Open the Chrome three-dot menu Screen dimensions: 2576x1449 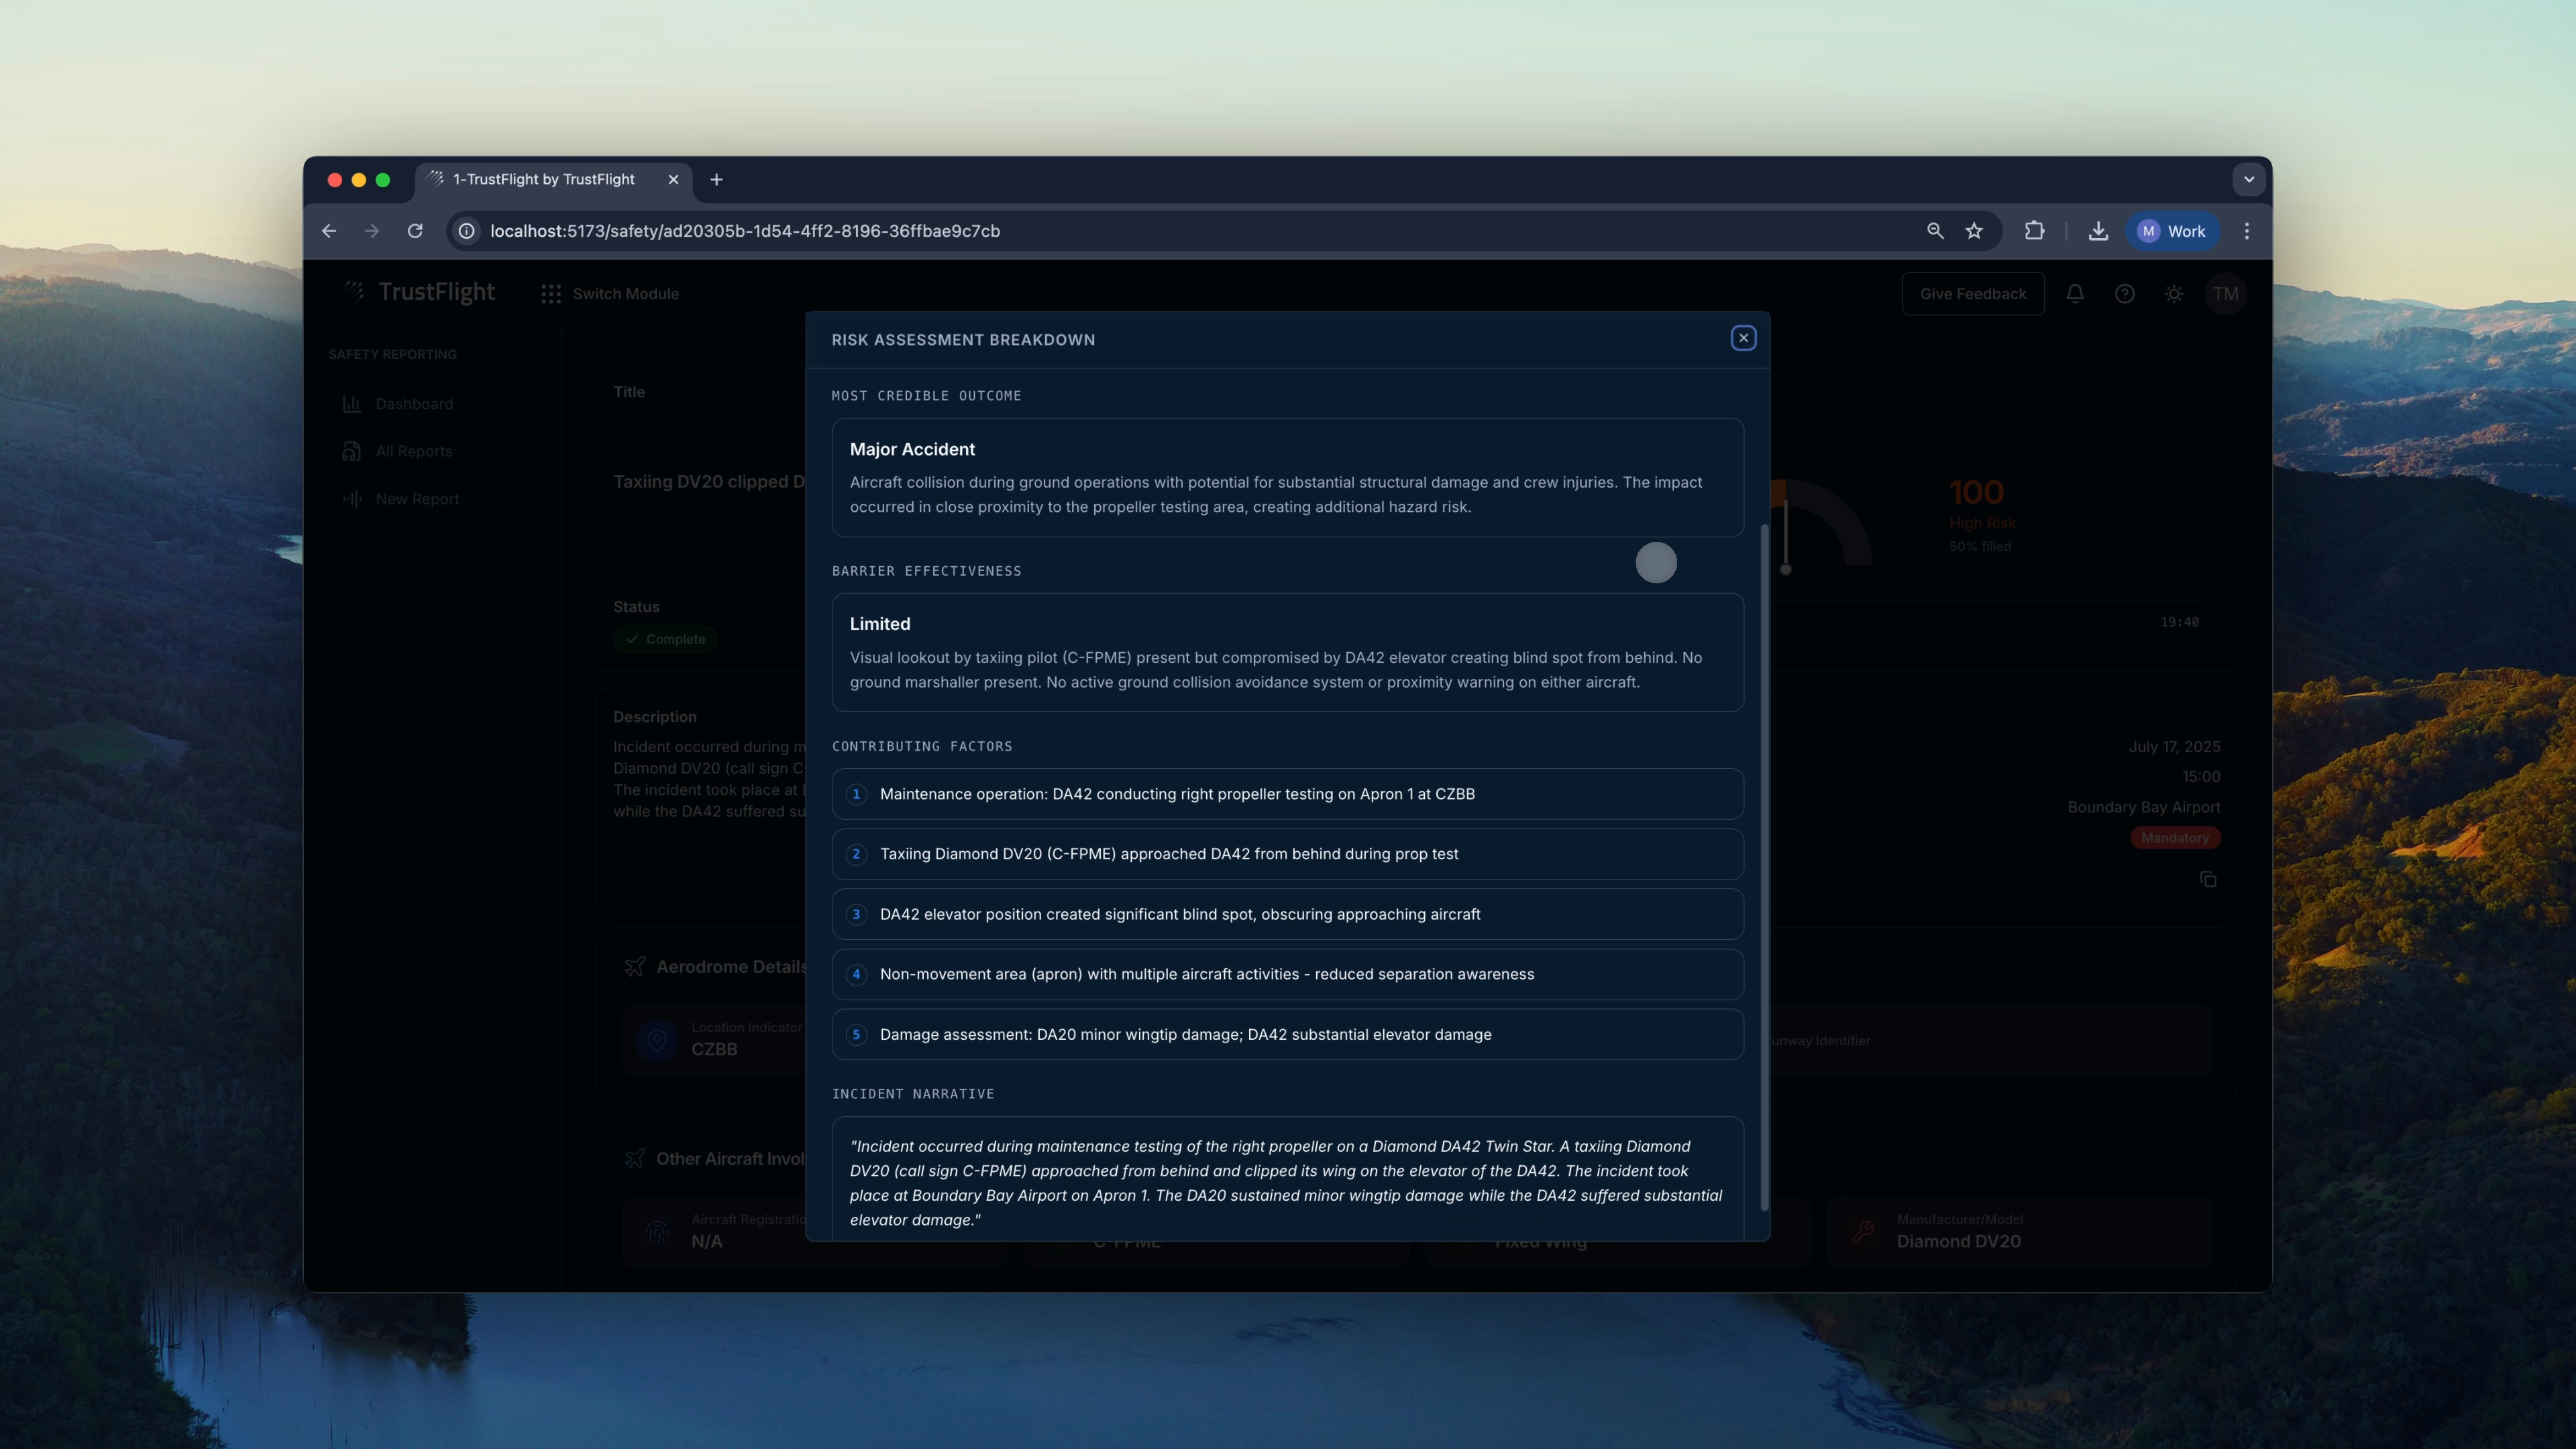pos(2247,231)
